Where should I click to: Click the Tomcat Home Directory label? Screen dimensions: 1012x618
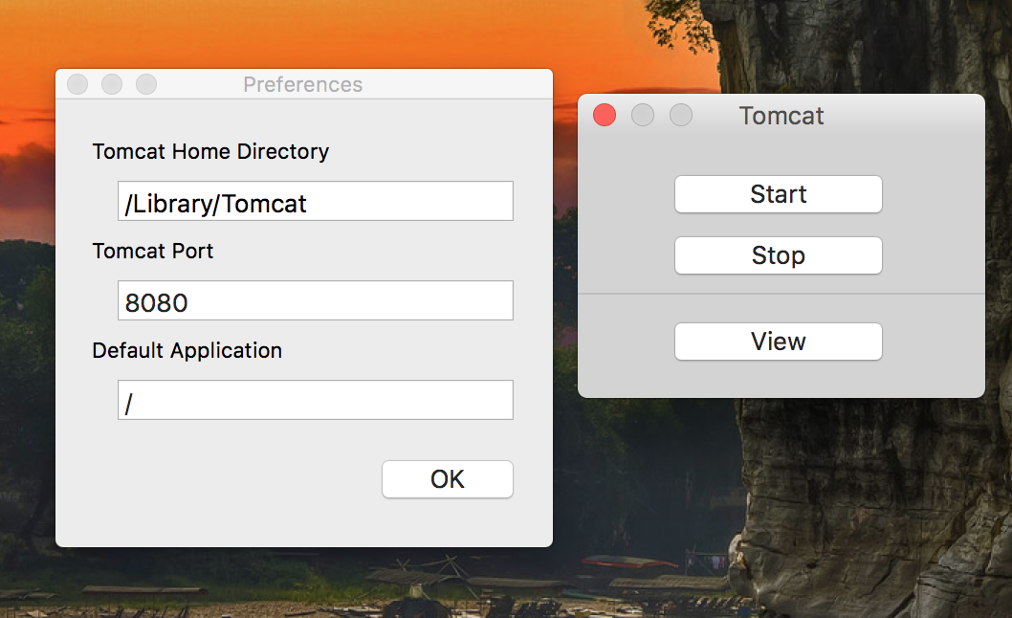[210, 151]
